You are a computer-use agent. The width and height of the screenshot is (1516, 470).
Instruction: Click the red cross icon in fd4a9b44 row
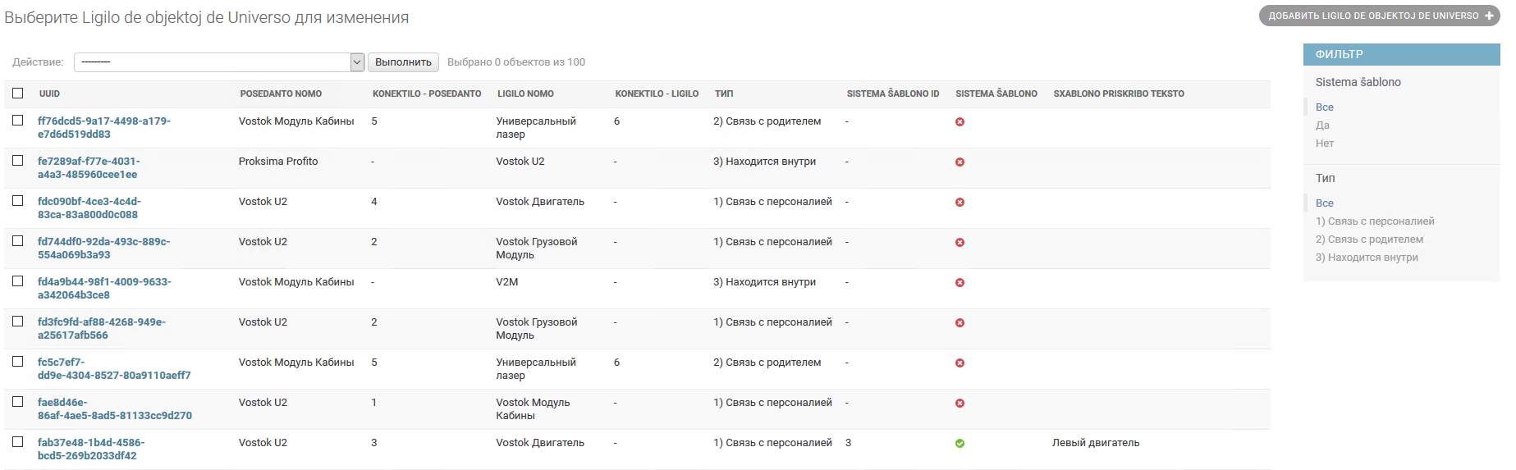pyautogui.click(x=960, y=282)
